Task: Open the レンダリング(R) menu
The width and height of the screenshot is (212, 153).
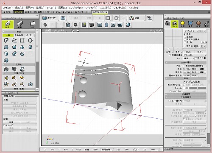Action: (x=76, y=8)
